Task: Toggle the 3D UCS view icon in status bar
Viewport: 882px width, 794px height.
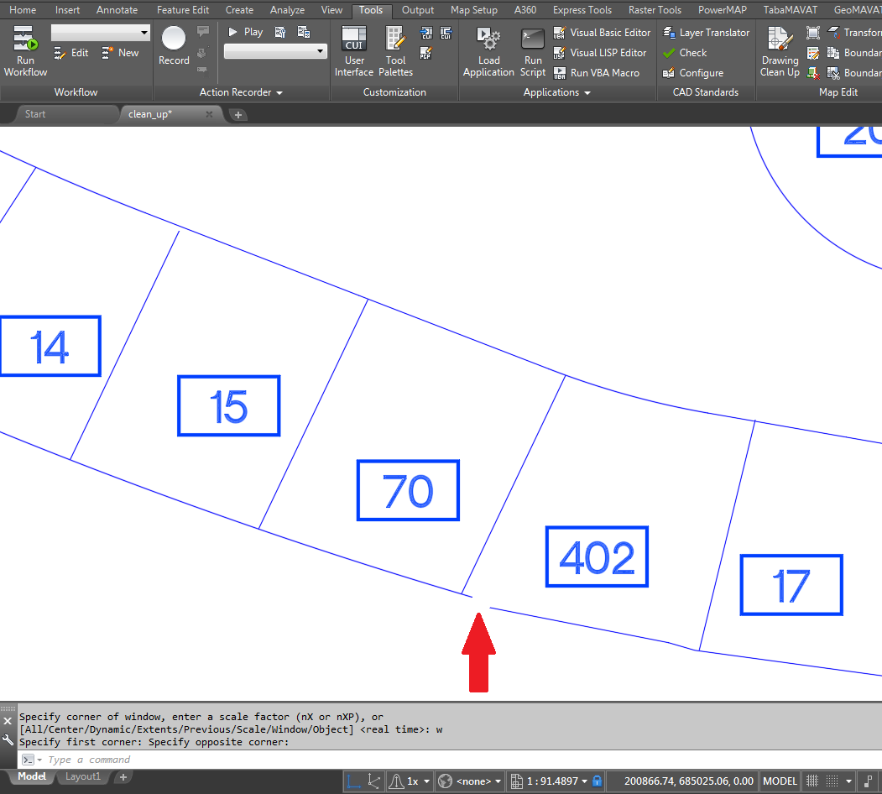Action: [373, 781]
